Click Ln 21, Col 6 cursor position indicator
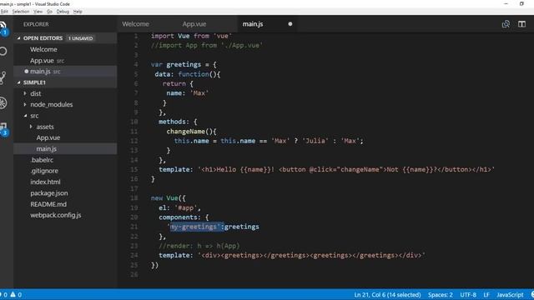Screen dimensions: 534x300 (x=387, y=294)
